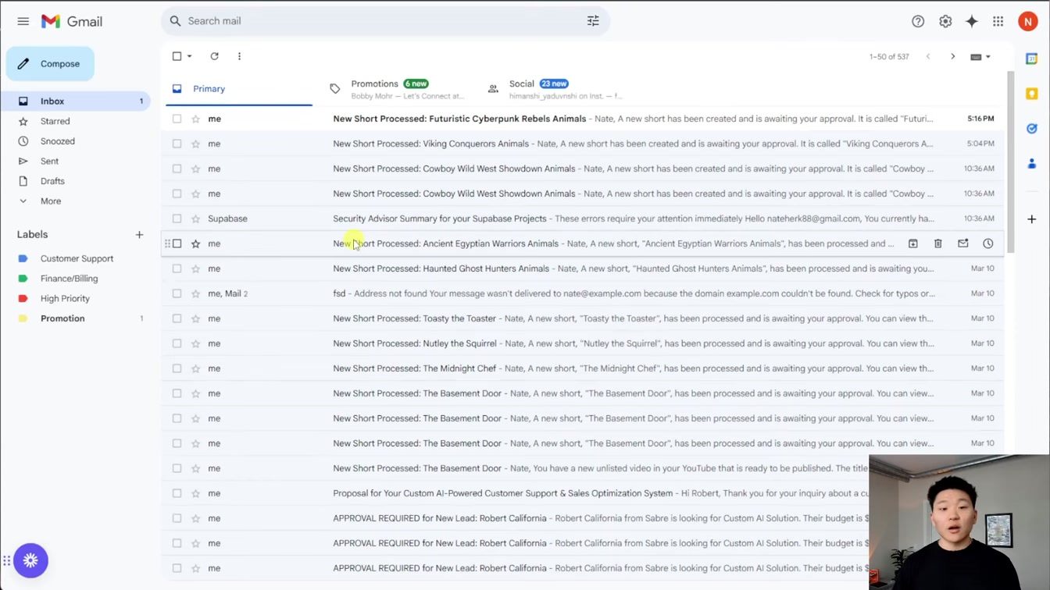Select the Nutley the Squirrel email checkbox
1050x590 pixels.
click(x=177, y=343)
